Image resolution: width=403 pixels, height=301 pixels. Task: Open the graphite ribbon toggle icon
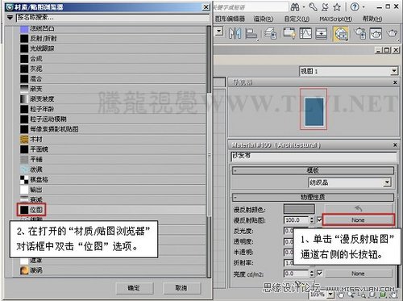click(289, 34)
